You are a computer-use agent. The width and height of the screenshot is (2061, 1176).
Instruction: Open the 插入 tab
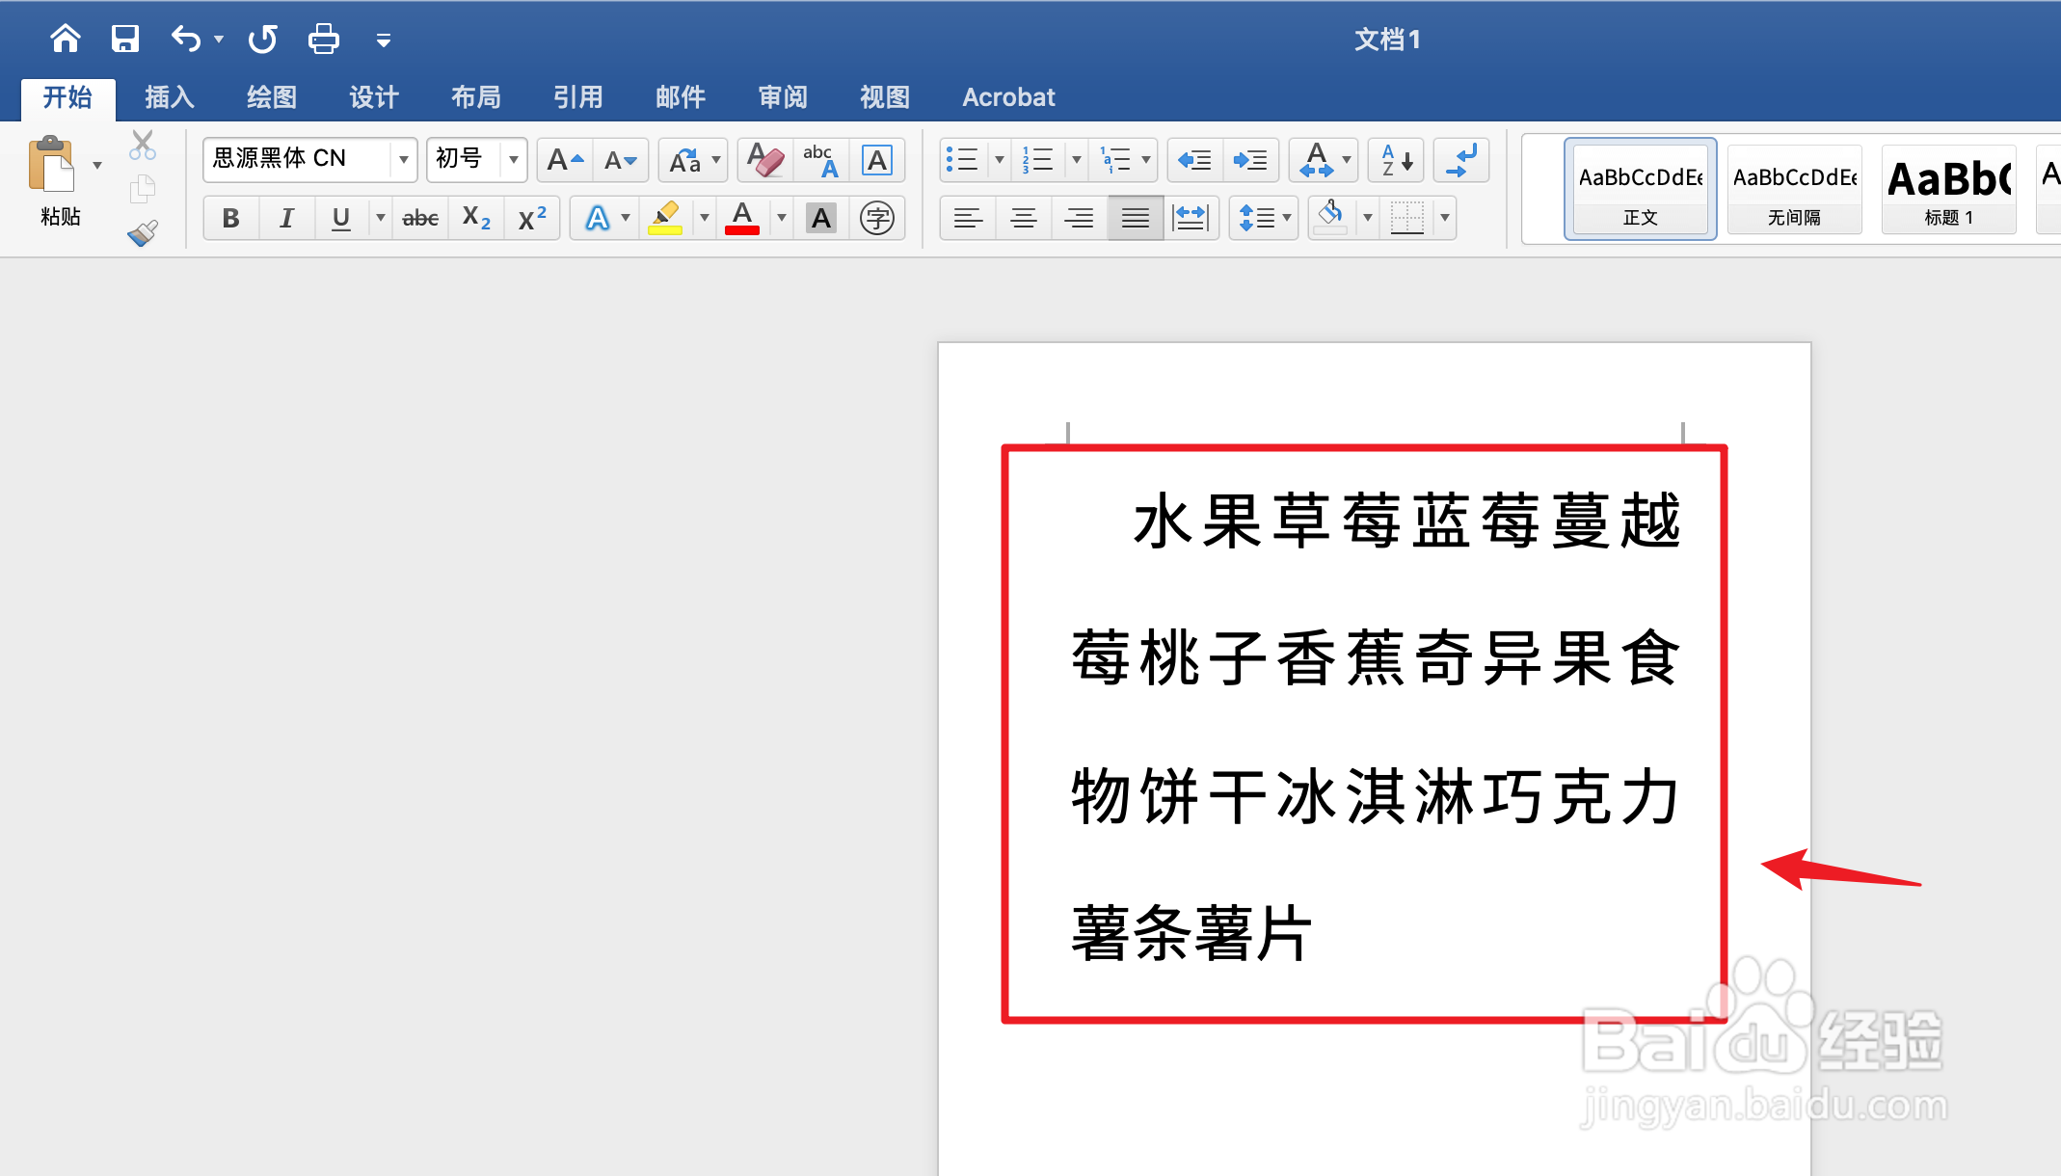coord(170,97)
